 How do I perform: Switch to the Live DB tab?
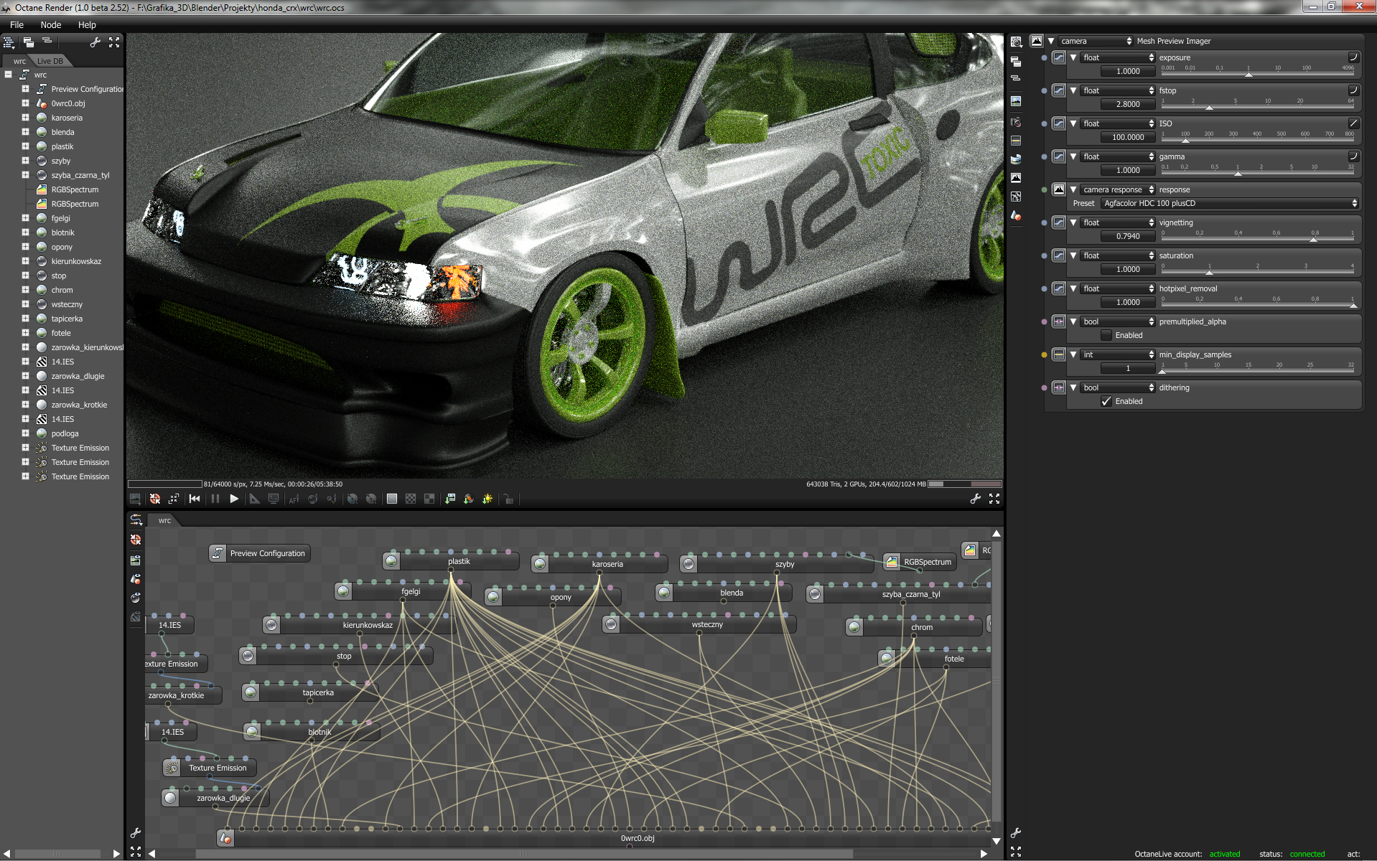tap(50, 61)
